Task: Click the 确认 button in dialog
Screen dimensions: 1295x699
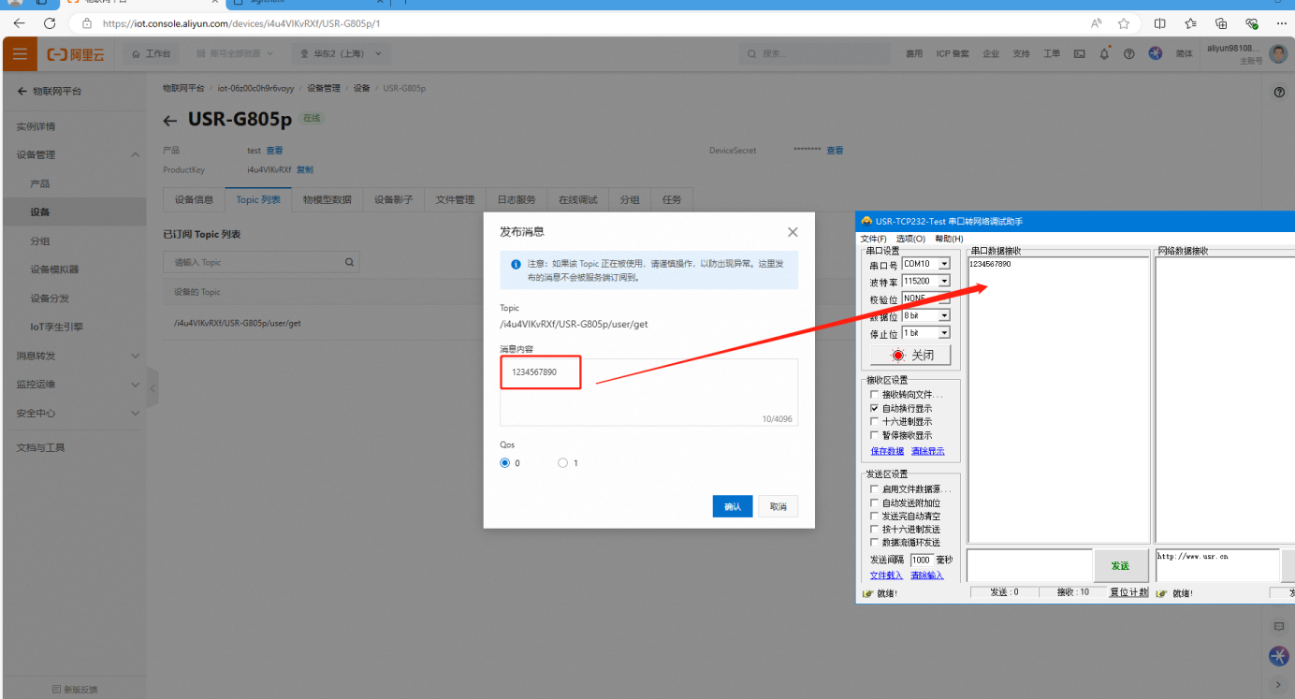Action: point(732,506)
